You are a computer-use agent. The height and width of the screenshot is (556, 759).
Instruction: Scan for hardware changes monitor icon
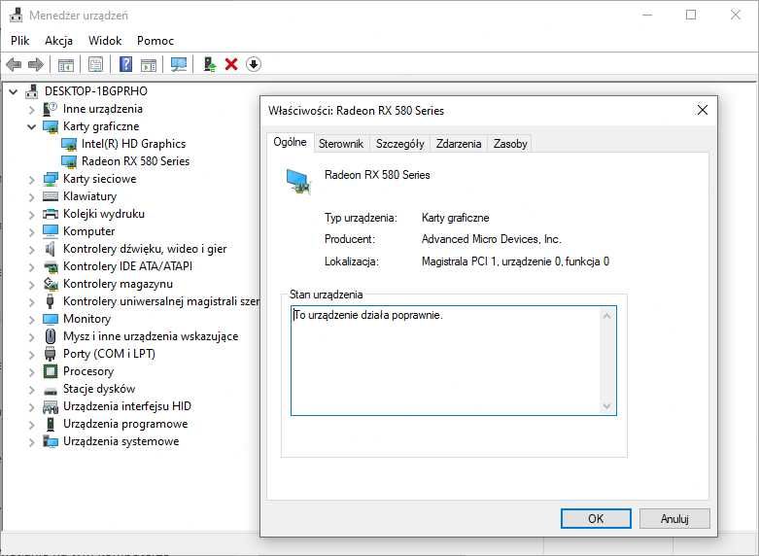coord(179,64)
